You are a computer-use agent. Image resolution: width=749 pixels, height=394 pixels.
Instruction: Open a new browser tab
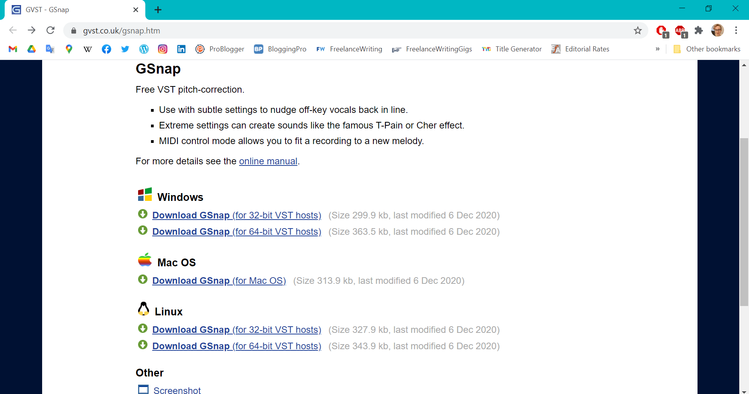(158, 10)
